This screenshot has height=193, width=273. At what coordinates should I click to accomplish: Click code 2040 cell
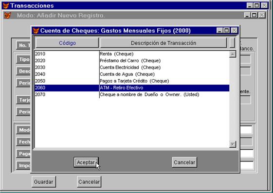(67, 74)
